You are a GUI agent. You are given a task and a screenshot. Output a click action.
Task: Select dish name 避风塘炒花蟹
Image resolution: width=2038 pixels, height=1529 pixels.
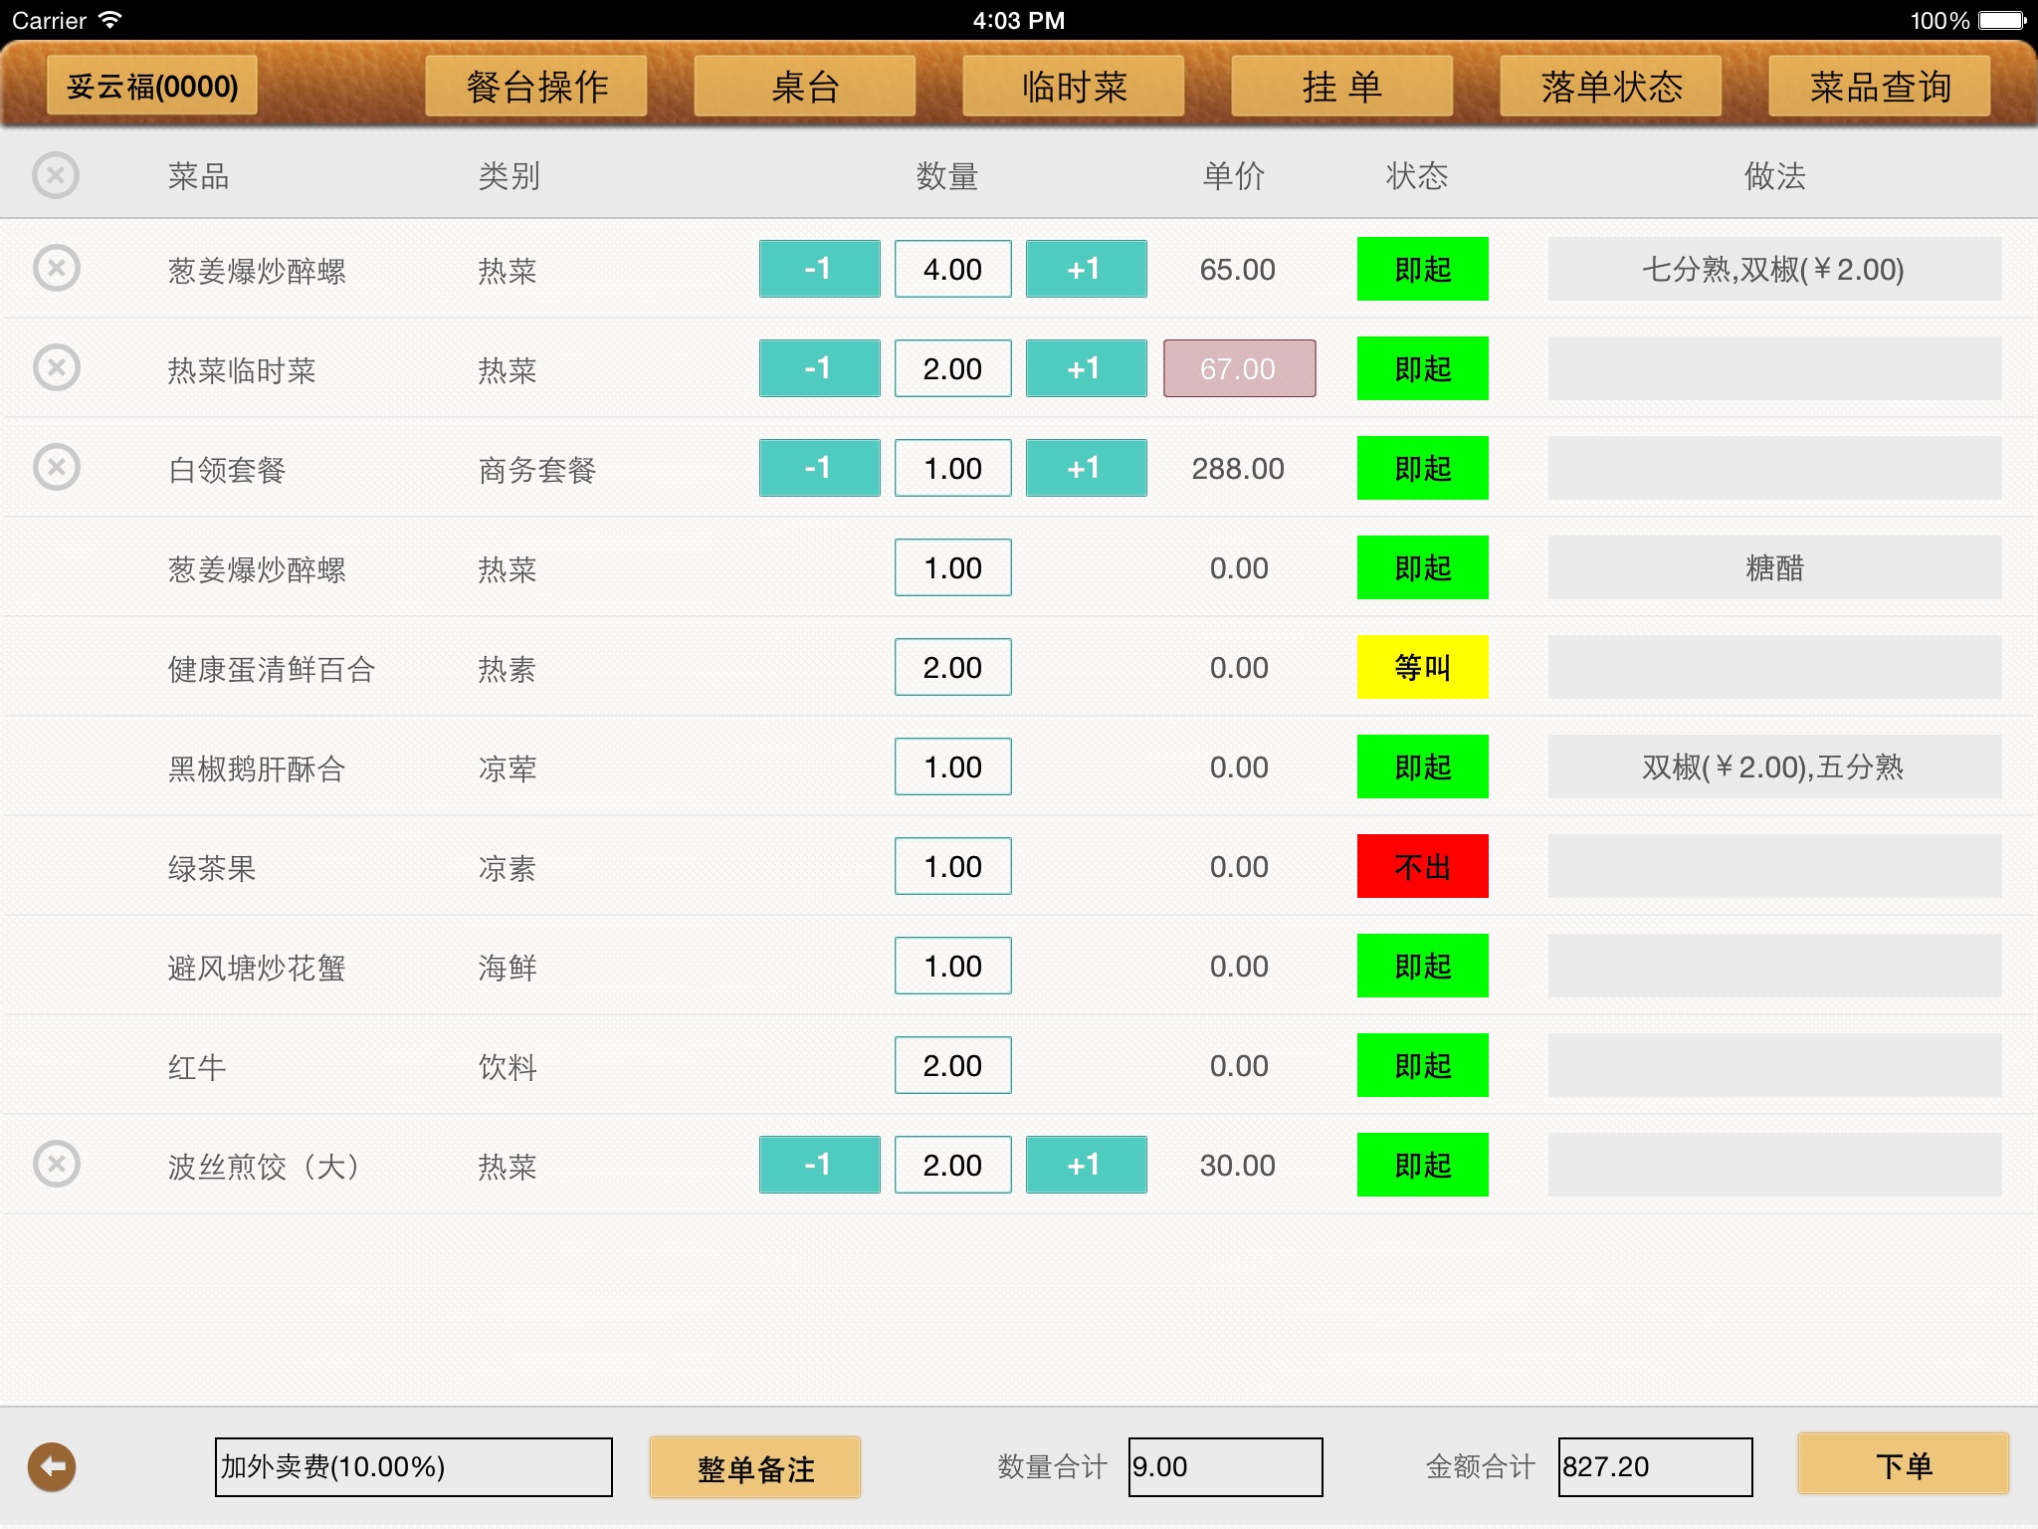coord(256,968)
